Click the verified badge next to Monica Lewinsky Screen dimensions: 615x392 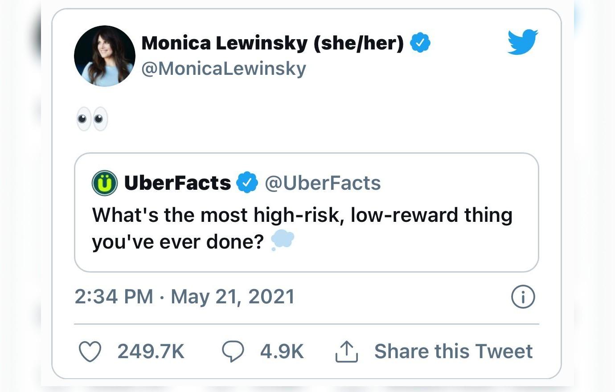coord(421,42)
